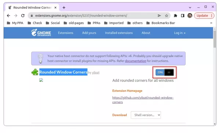Open the Bookmarks Bar folder
Screen dimensions: 220x133
point(161,23)
